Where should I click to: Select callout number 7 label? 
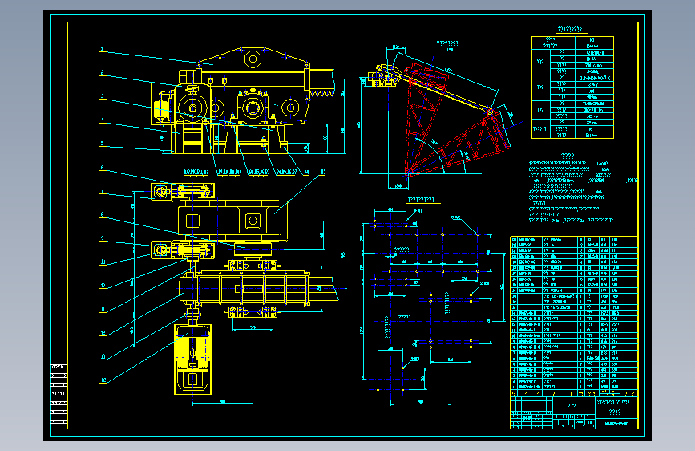pos(102,191)
